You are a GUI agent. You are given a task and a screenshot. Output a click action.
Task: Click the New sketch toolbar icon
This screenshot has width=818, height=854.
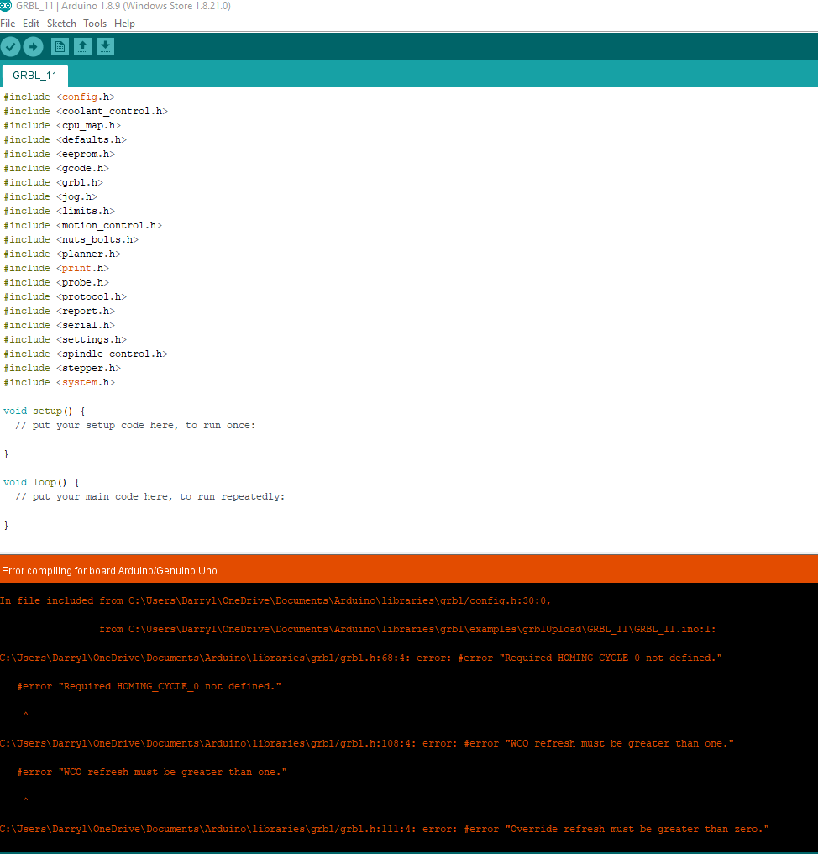click(60, 46)
